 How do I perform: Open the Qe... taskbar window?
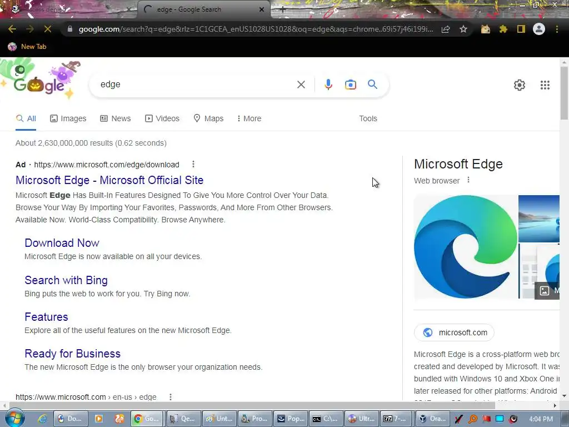(x=183, y=419)
